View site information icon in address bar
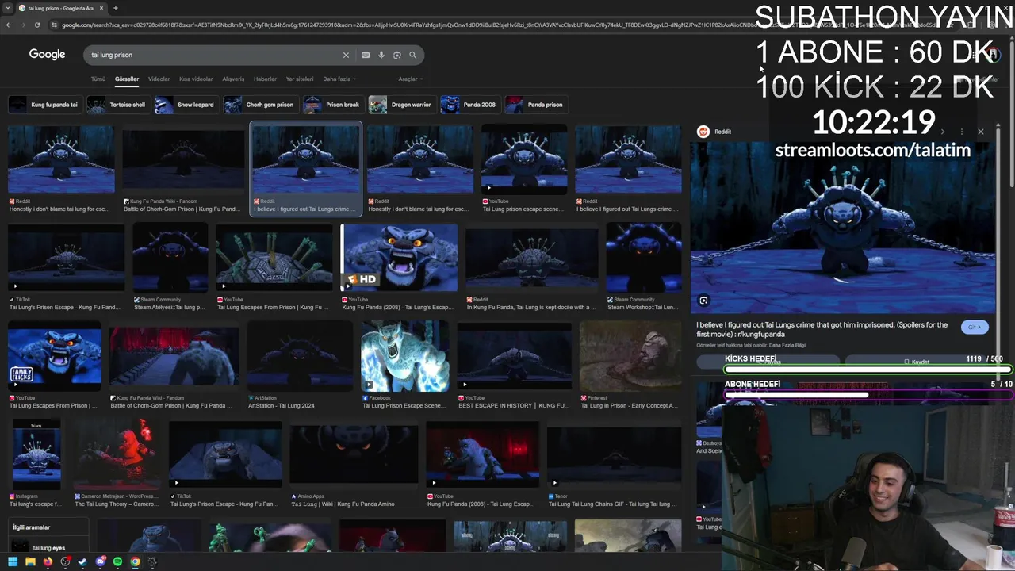The image size is (1015, 571). pyautogui.click(x=54, y=25)
